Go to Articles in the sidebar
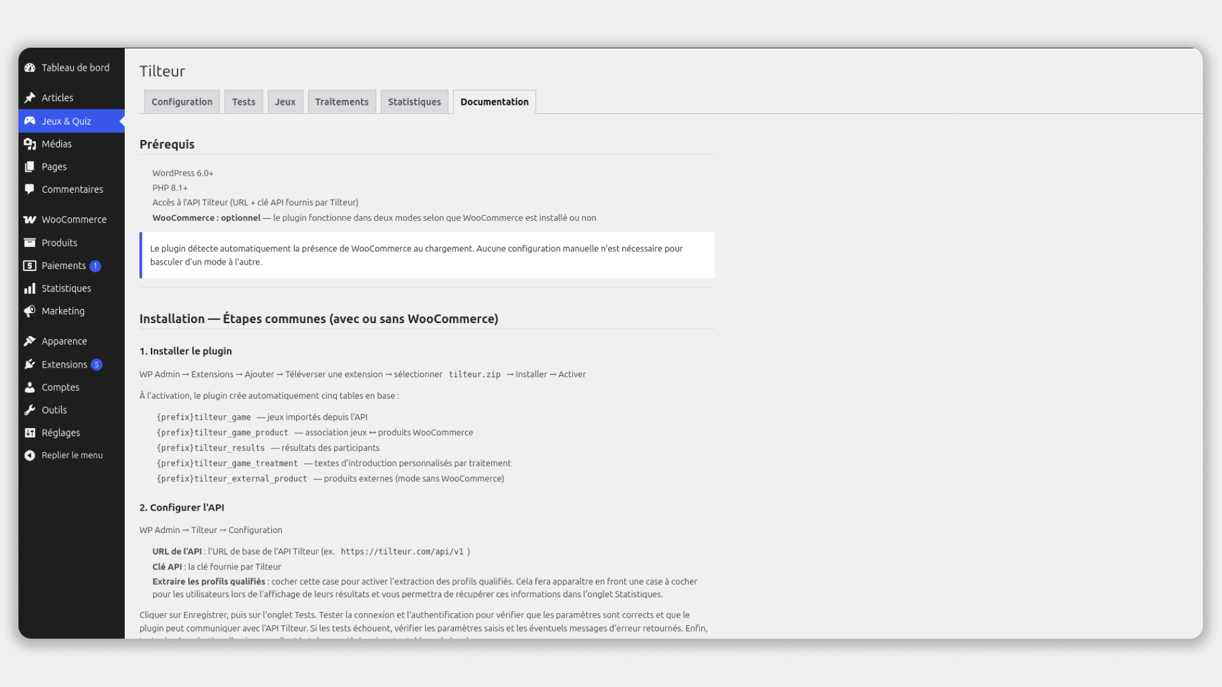The image size is (1222, 687). [57, 97]
